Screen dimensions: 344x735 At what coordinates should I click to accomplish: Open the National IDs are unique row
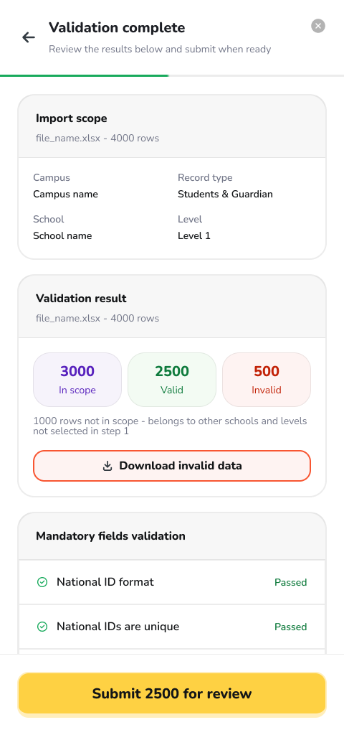(172, 627)
